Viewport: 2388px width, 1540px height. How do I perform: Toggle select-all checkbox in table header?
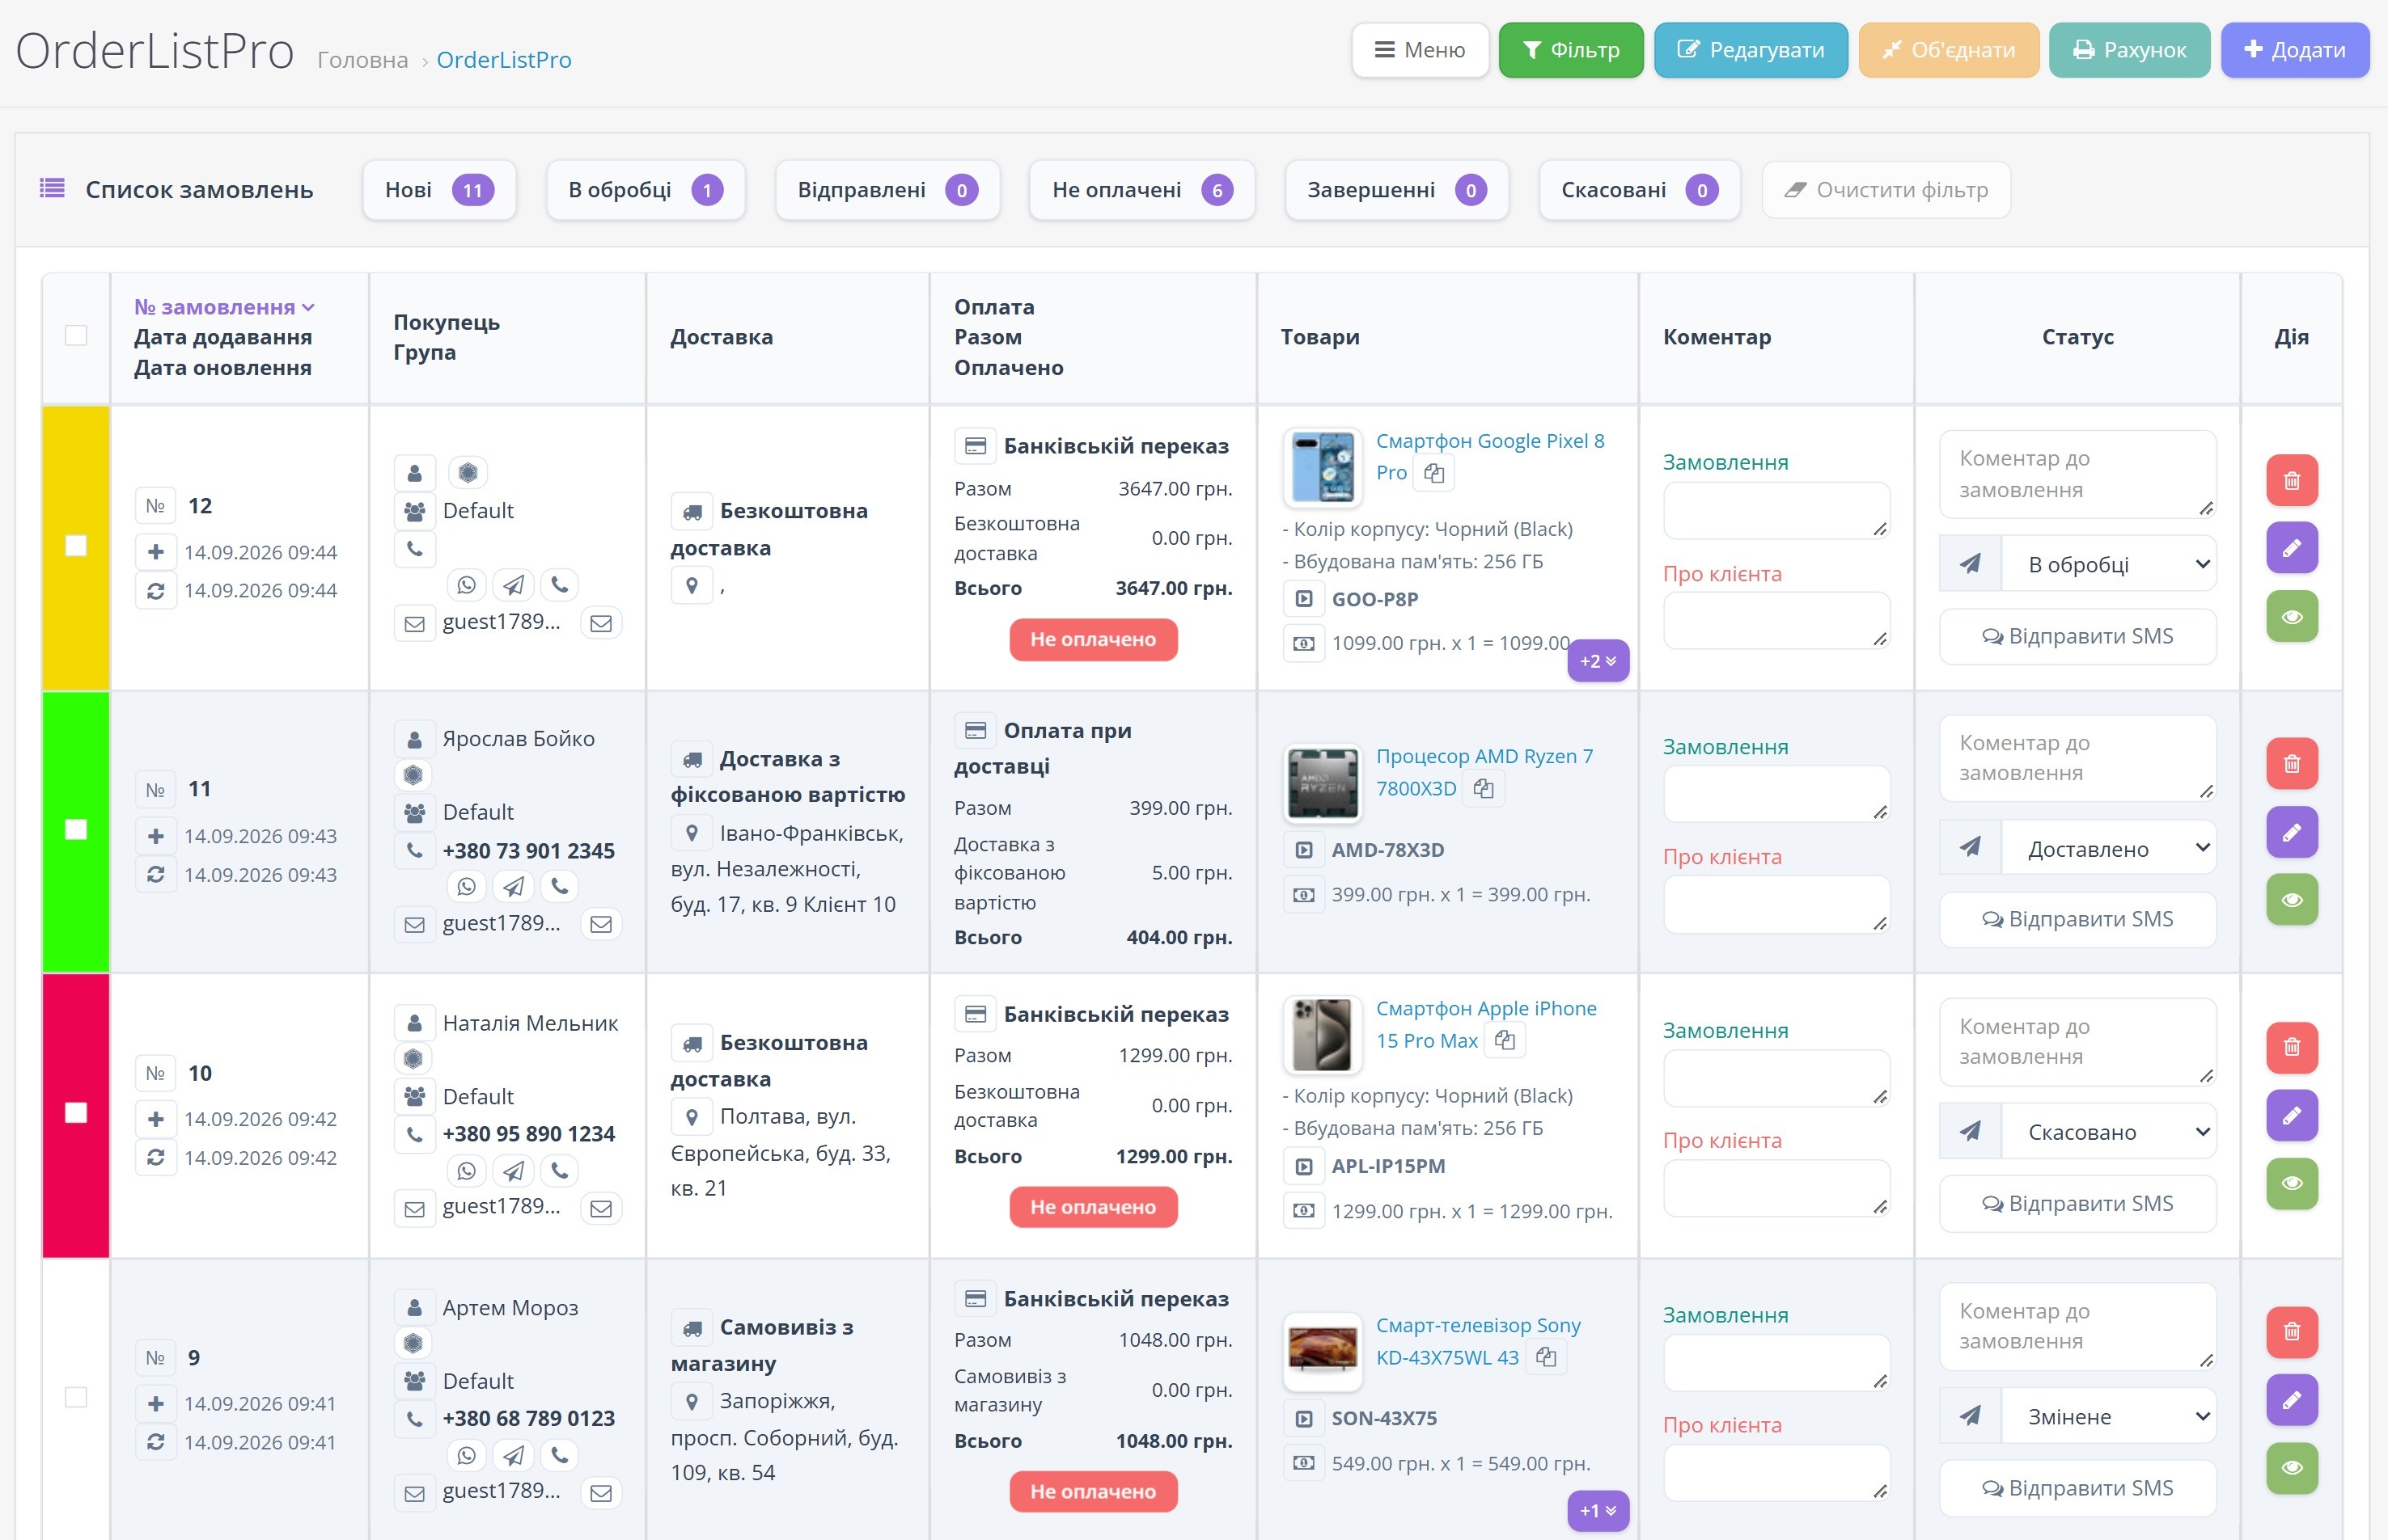click(76, 335)
